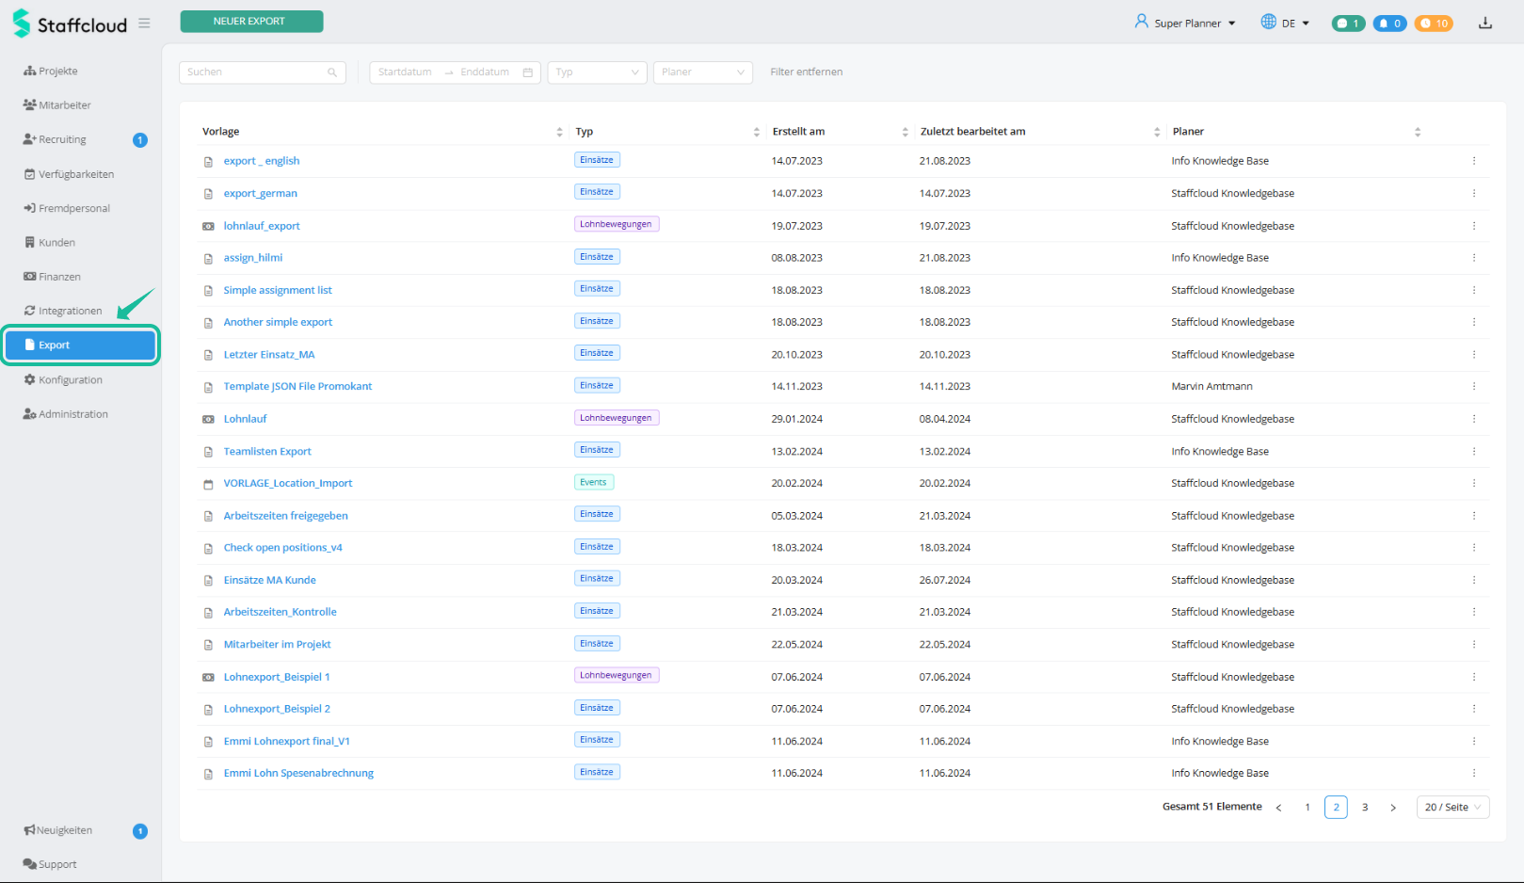Image resolution: width=1524 pixels, height=883 pixels.
Task: Open the Letzter Einsatz_MA template
Action: 269,355
